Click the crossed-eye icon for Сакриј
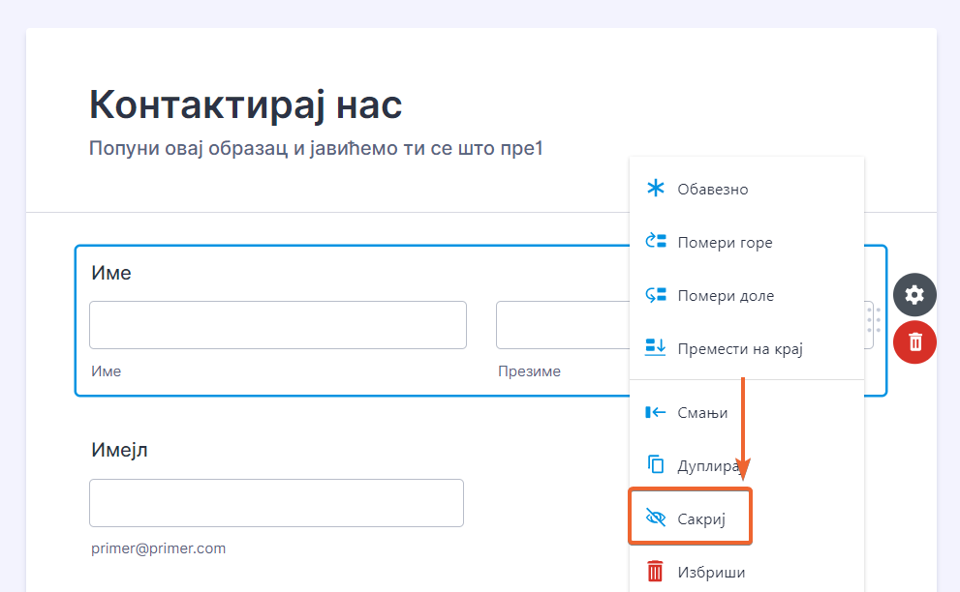This screenshot has width=960, height=592. point(656,519)
